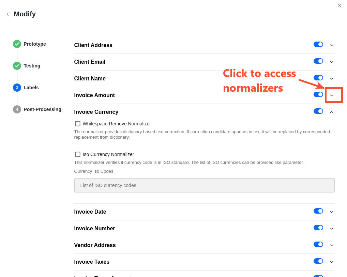Screen dimensions: 347x277
Task: Click the Invoice Date label title
Action: pos(90,212)
